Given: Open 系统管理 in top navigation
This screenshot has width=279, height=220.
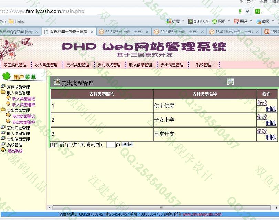Looking at the screenshot, I should click(x=204, y=65).
